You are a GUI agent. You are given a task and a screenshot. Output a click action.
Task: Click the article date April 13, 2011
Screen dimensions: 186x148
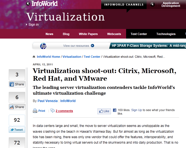pos(43,65)
